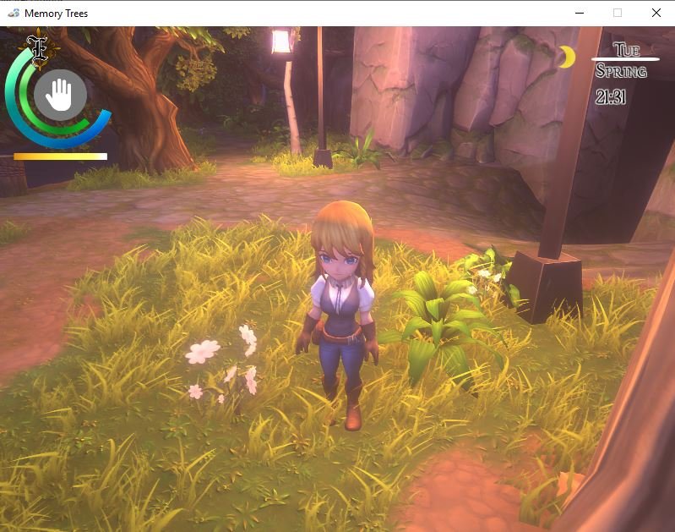Click the 21:31 game clock

611,97
